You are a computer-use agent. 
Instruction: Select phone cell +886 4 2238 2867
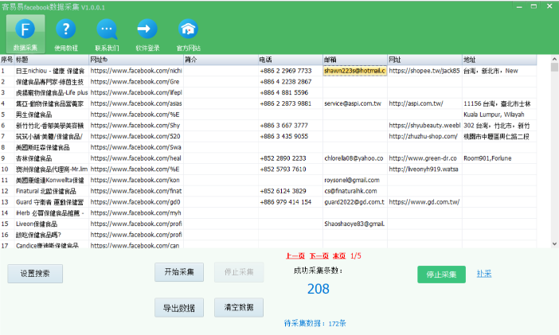(290, 82)
